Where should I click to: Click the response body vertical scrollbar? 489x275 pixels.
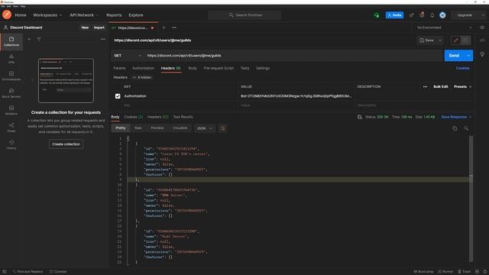471,199
